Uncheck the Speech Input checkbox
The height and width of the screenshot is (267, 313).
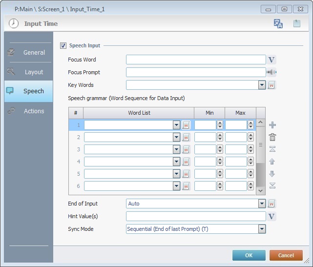[x=63, y=45]
